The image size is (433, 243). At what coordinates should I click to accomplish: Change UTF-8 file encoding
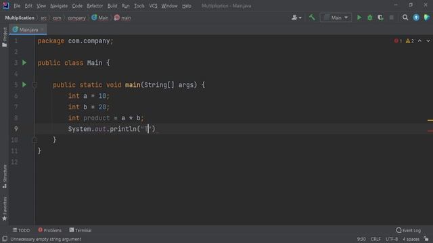392,239
